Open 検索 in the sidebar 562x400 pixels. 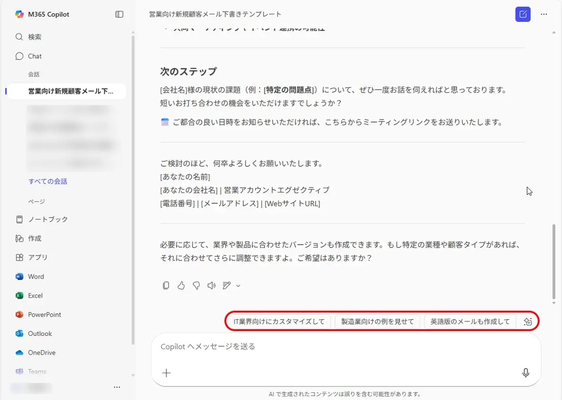tap(35, 37)
